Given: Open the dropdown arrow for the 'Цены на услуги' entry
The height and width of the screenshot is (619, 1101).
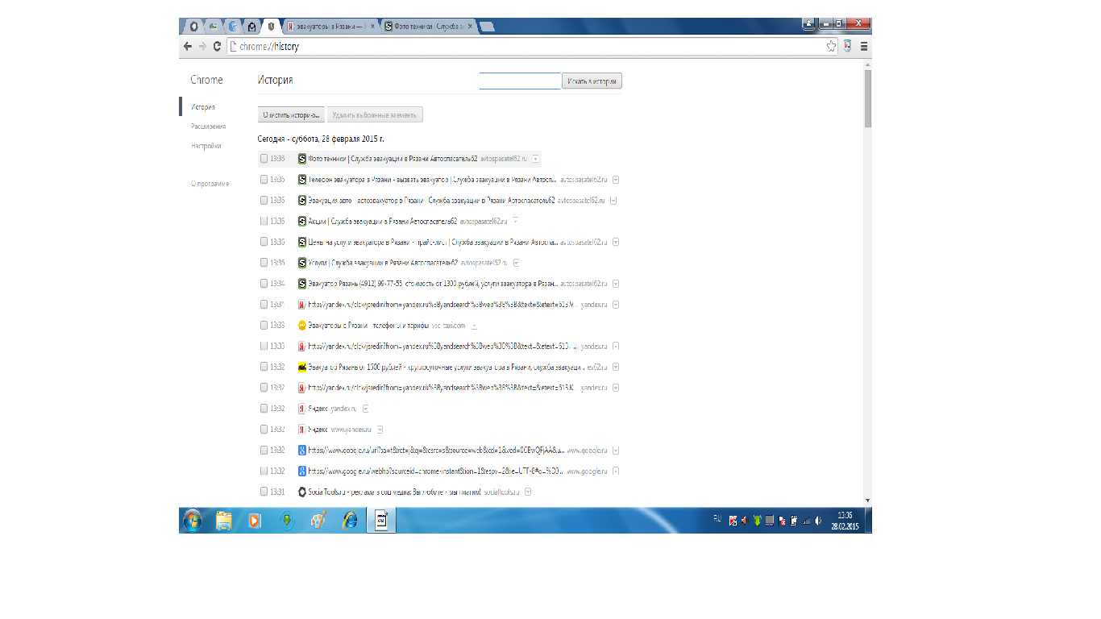Looking at the screenshot, I should (x=616, y=242).
